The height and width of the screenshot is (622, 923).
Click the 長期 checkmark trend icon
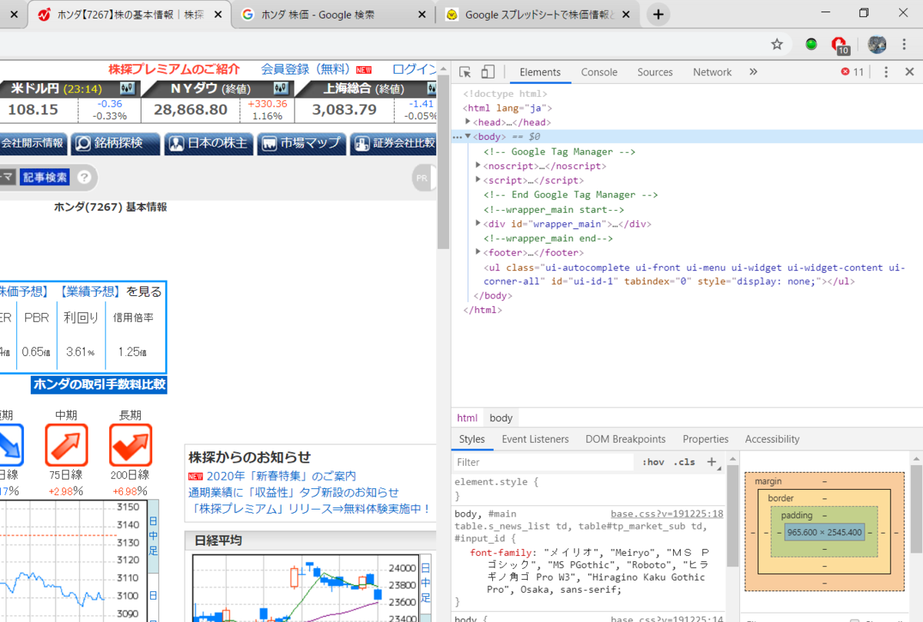pos(130,444)
